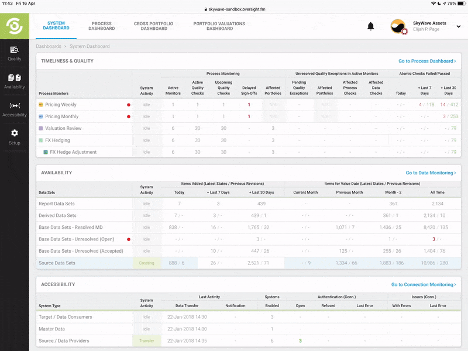Image resolution: width=468 pixels, height=351 pixels.
Task: Click green Open connections value 3
Action: click(x=300, y=341)
